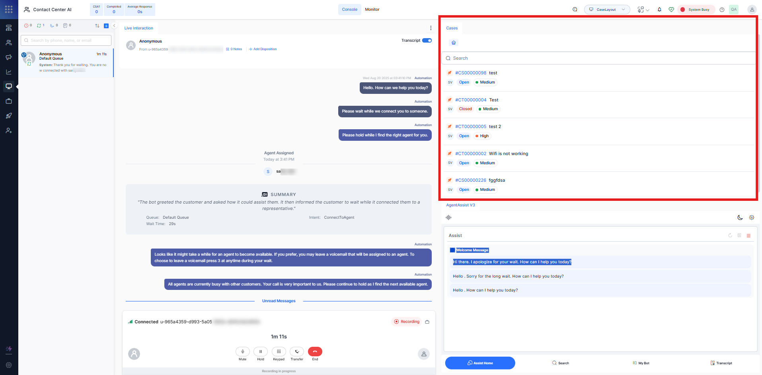Viewport: 762px width, 375px height.
Task: Open the CaseLayout dropdown
Action: click(x=607, y=10)
